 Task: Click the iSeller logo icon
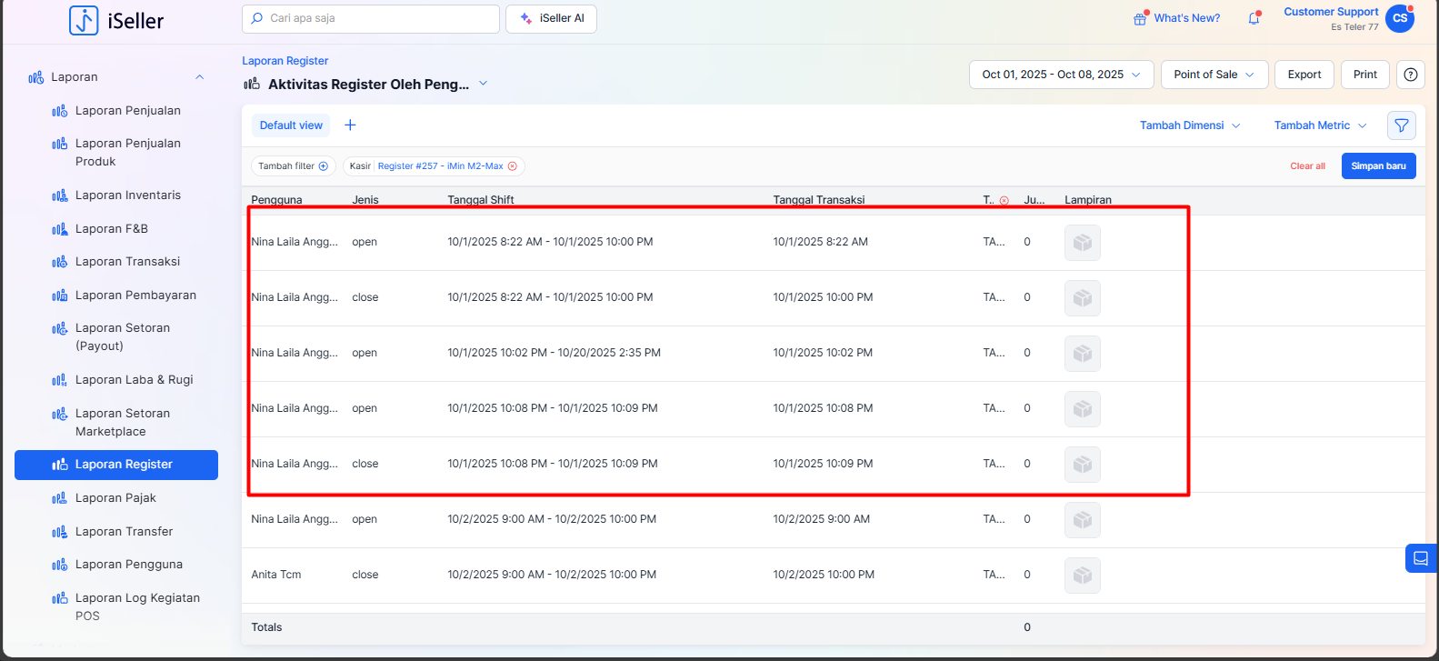point(84,20)
